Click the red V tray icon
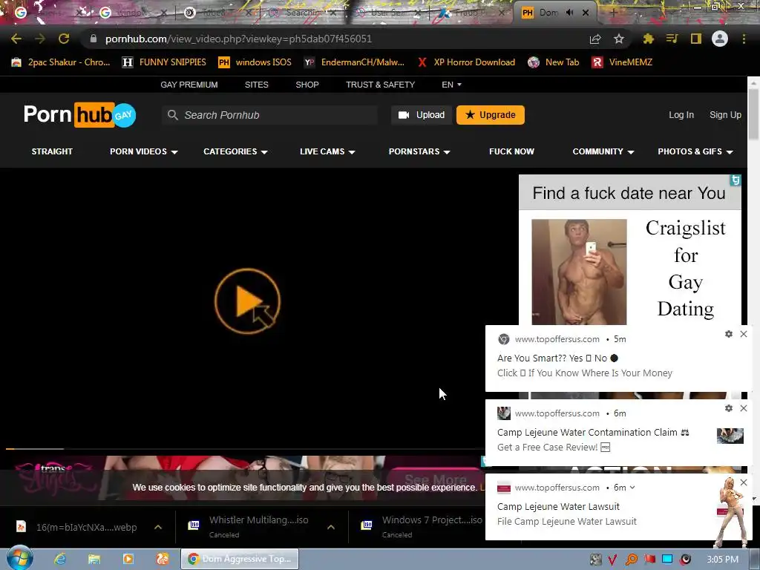 click(612, 560)
